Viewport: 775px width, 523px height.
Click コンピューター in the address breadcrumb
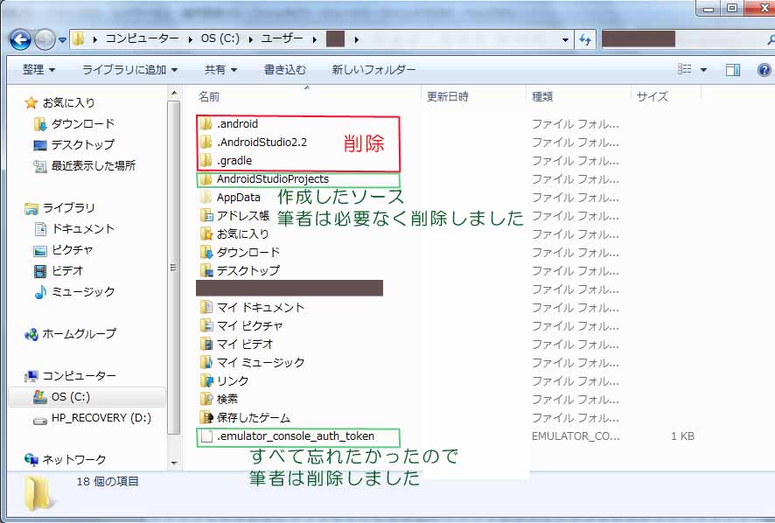(x=143, y=39)
